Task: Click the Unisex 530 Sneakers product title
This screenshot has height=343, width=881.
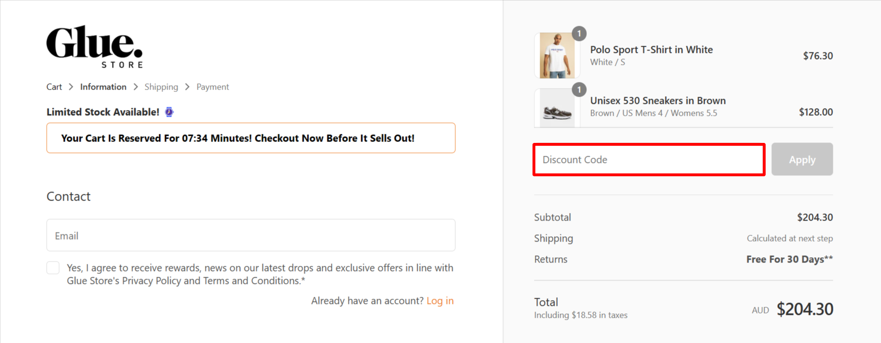Action: [658, 101]
